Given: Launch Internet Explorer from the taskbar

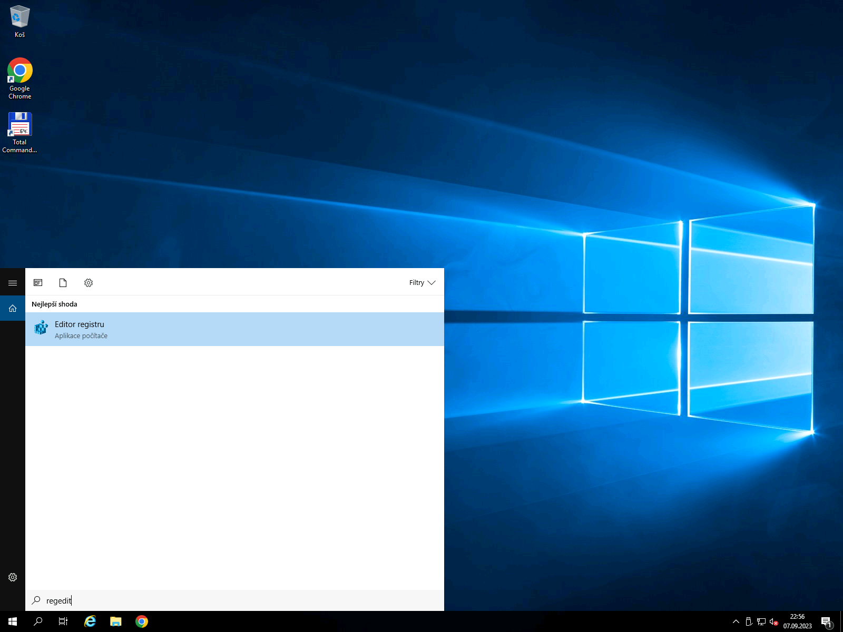Looking at the screenshot, I should pyautogui.click(x=90, y=621).
